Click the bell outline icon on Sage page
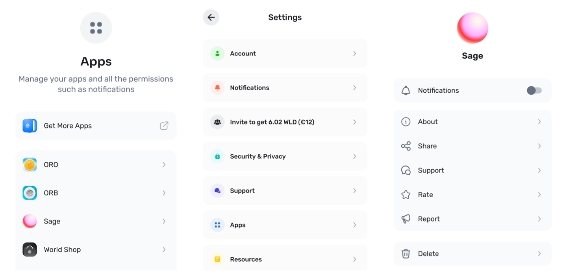 pos(406,90)
